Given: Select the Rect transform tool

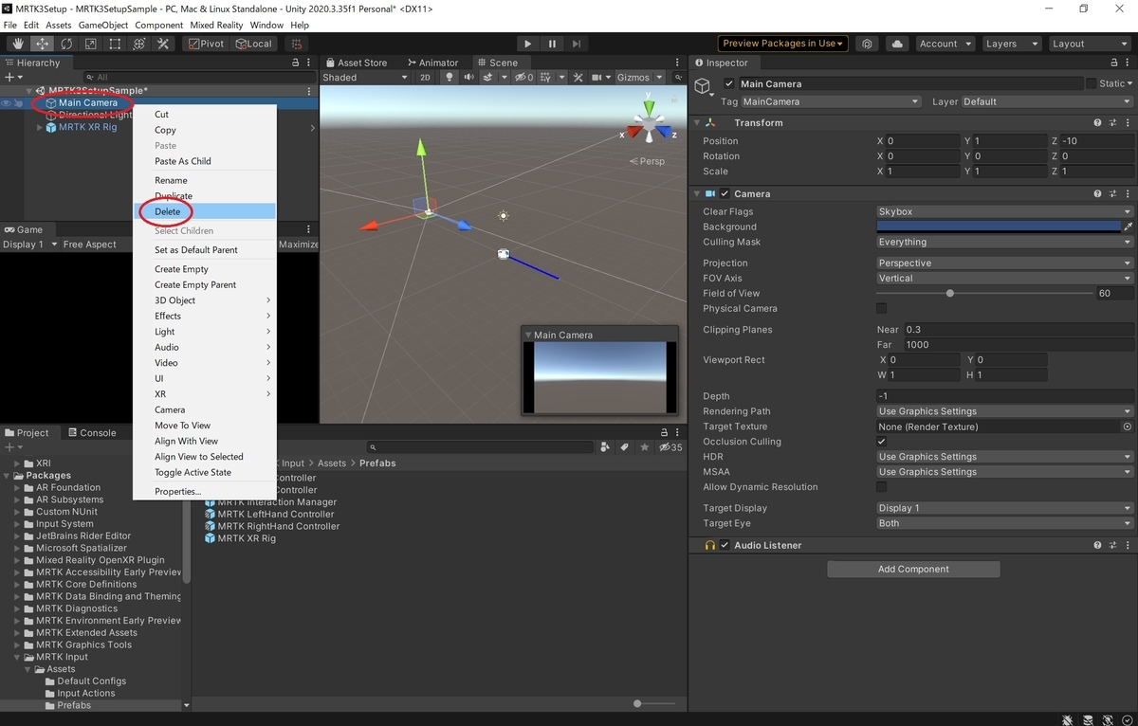Looking at the screenshot, I should [x=115, y=44].
